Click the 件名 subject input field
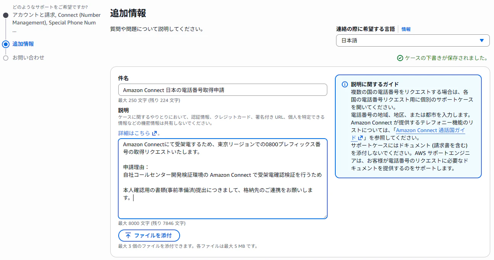Image resolution: width=494 pixels, height=260 pixels. click(x=223, y=90)
